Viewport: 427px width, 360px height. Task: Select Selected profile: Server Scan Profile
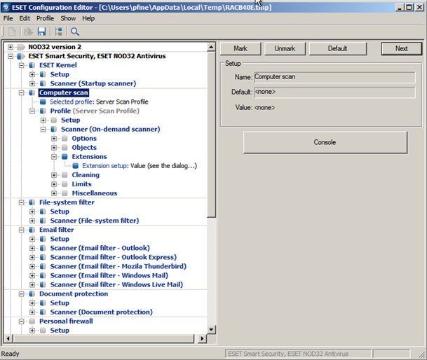[99, 102]
